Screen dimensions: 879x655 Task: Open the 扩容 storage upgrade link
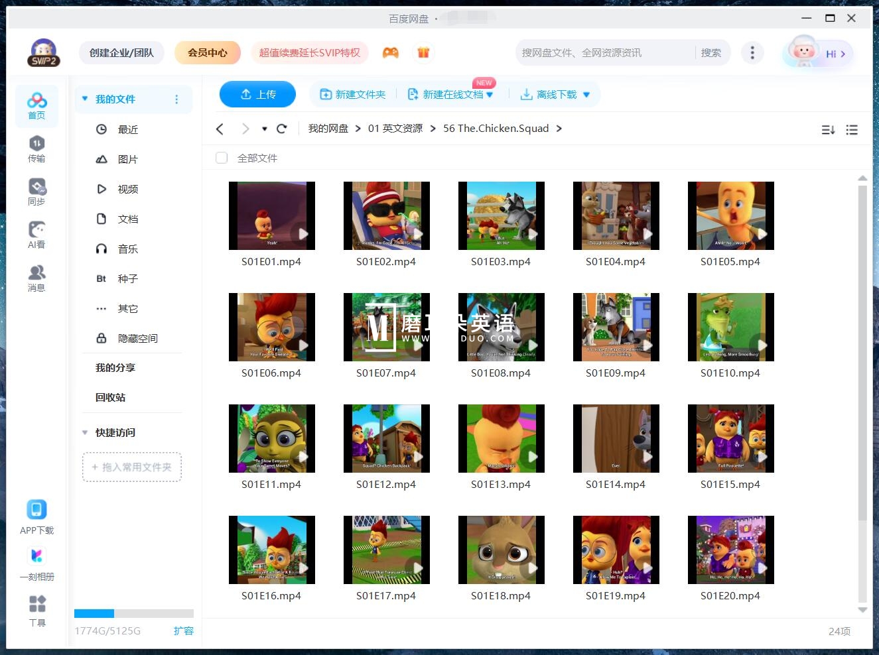[x=184, y=630]
